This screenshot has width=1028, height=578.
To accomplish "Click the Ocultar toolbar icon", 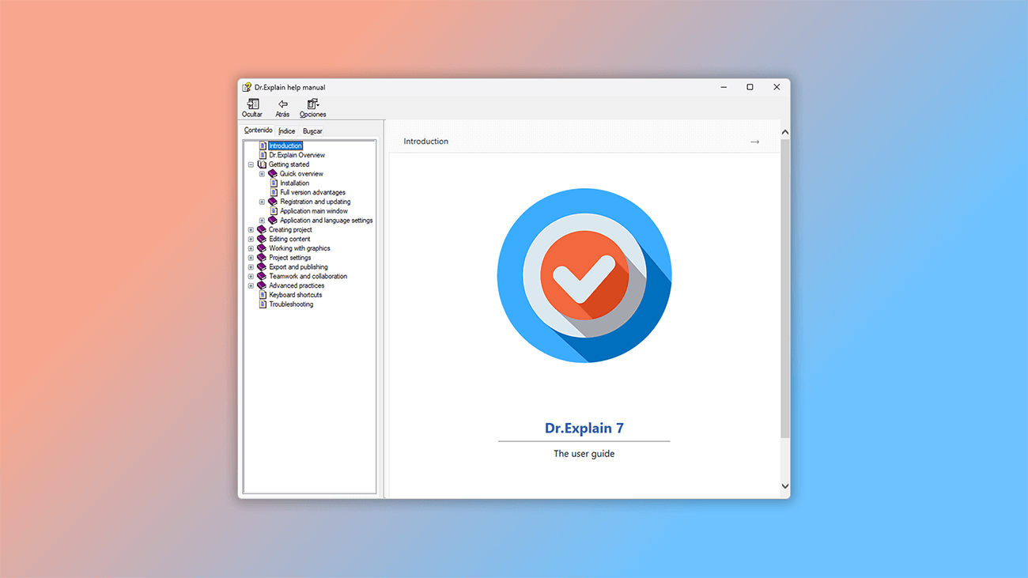I will 252,104.
